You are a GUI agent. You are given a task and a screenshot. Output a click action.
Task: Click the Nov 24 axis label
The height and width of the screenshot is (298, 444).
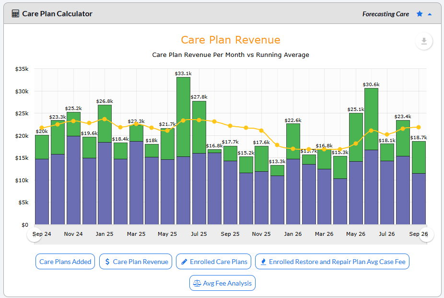(73, 234)
